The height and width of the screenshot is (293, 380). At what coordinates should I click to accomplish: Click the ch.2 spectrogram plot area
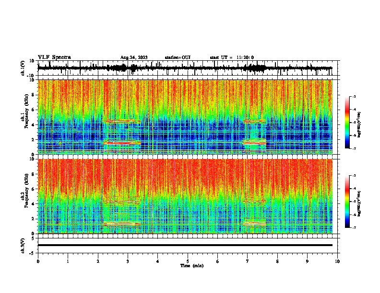pos(185,196)
